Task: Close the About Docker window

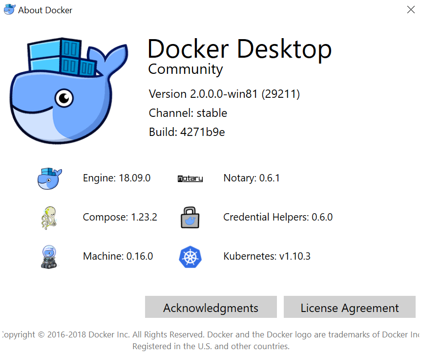Action: coord(411,10)
